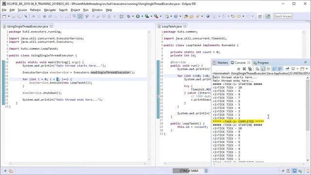Screen dimensions: 311x175
Task: Click the Open Perspective icon
Action: click(260, 17)
